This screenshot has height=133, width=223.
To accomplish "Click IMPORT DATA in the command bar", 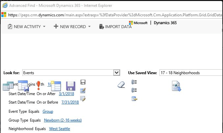I will tap(115, 27).
